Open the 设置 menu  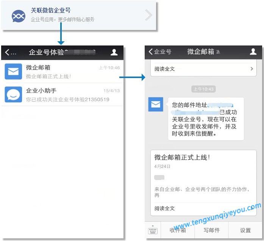(245, 230)
